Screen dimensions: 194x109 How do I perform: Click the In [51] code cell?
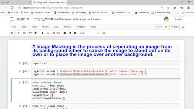tap(105, 107)
